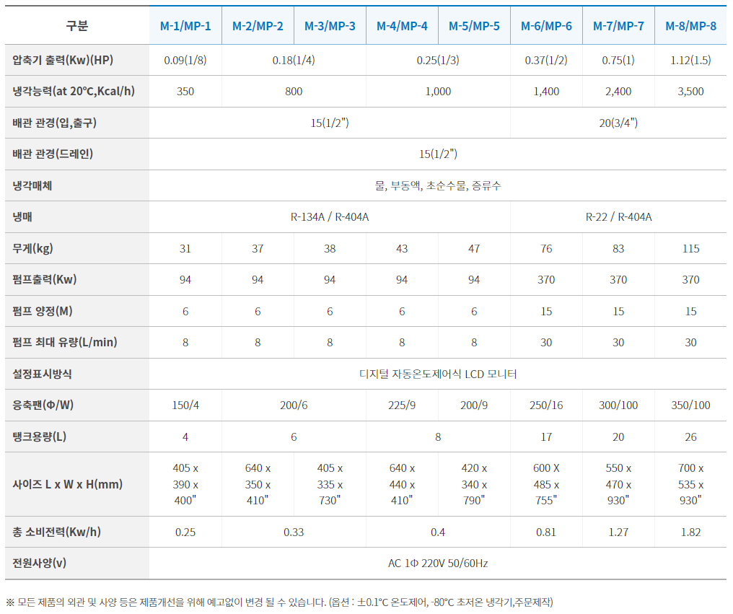
Task: Select the 3,500 cooling capacity value
Action: (x=690, y=92)
